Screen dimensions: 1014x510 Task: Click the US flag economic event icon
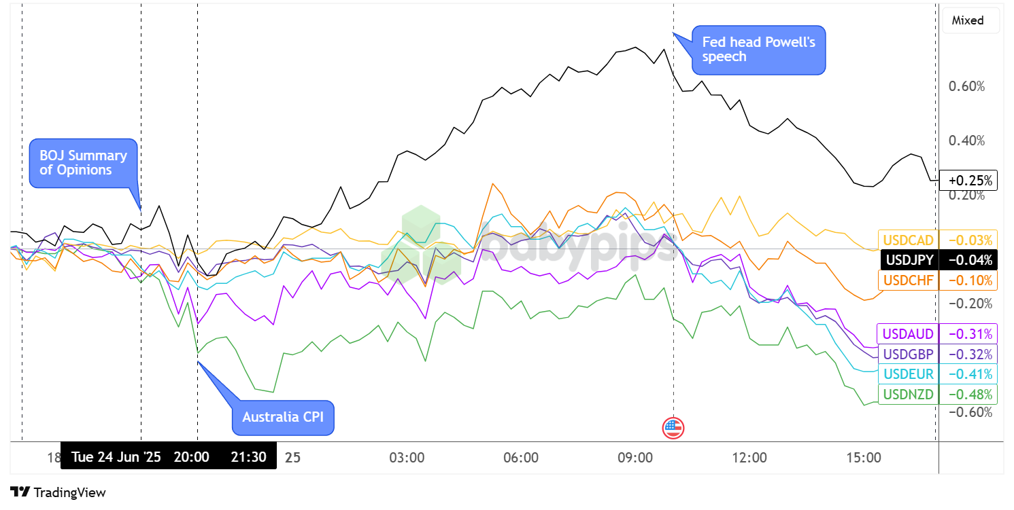click(x=673, y=428)
